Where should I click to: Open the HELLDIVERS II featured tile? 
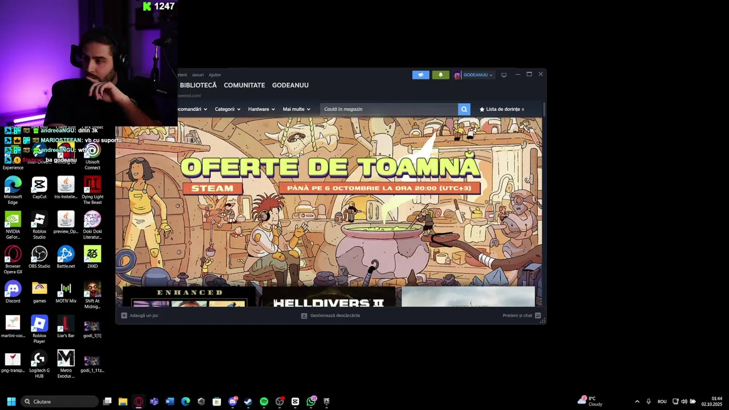pos(329,297)
